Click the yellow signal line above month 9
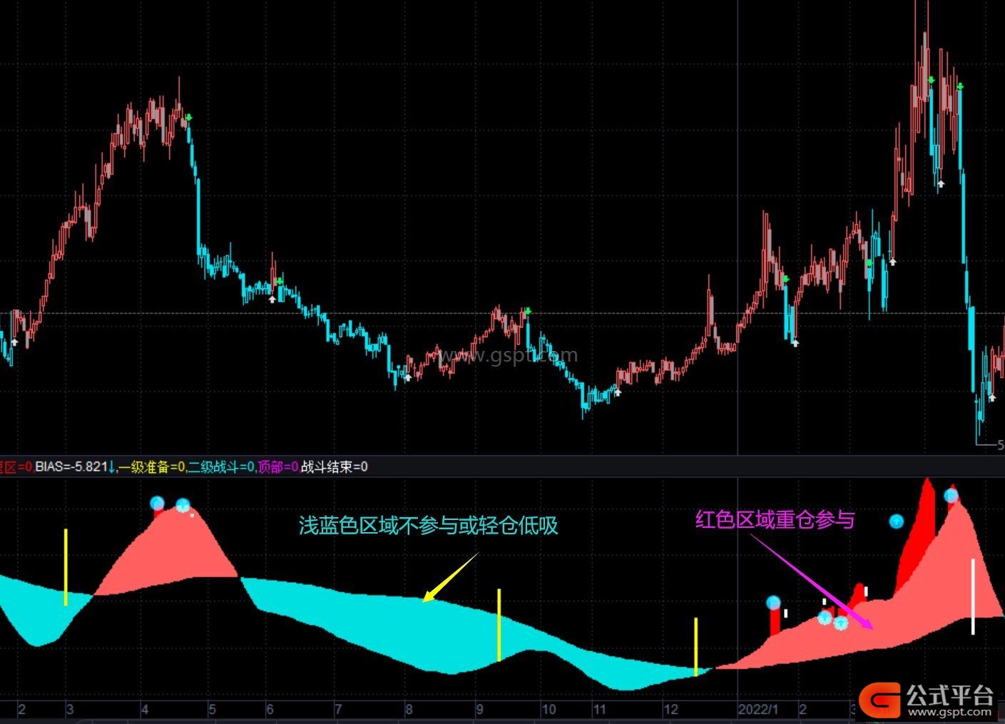The width and height of the screenshot is (1005, 724). pyautogui.click(x=499, y=625)
